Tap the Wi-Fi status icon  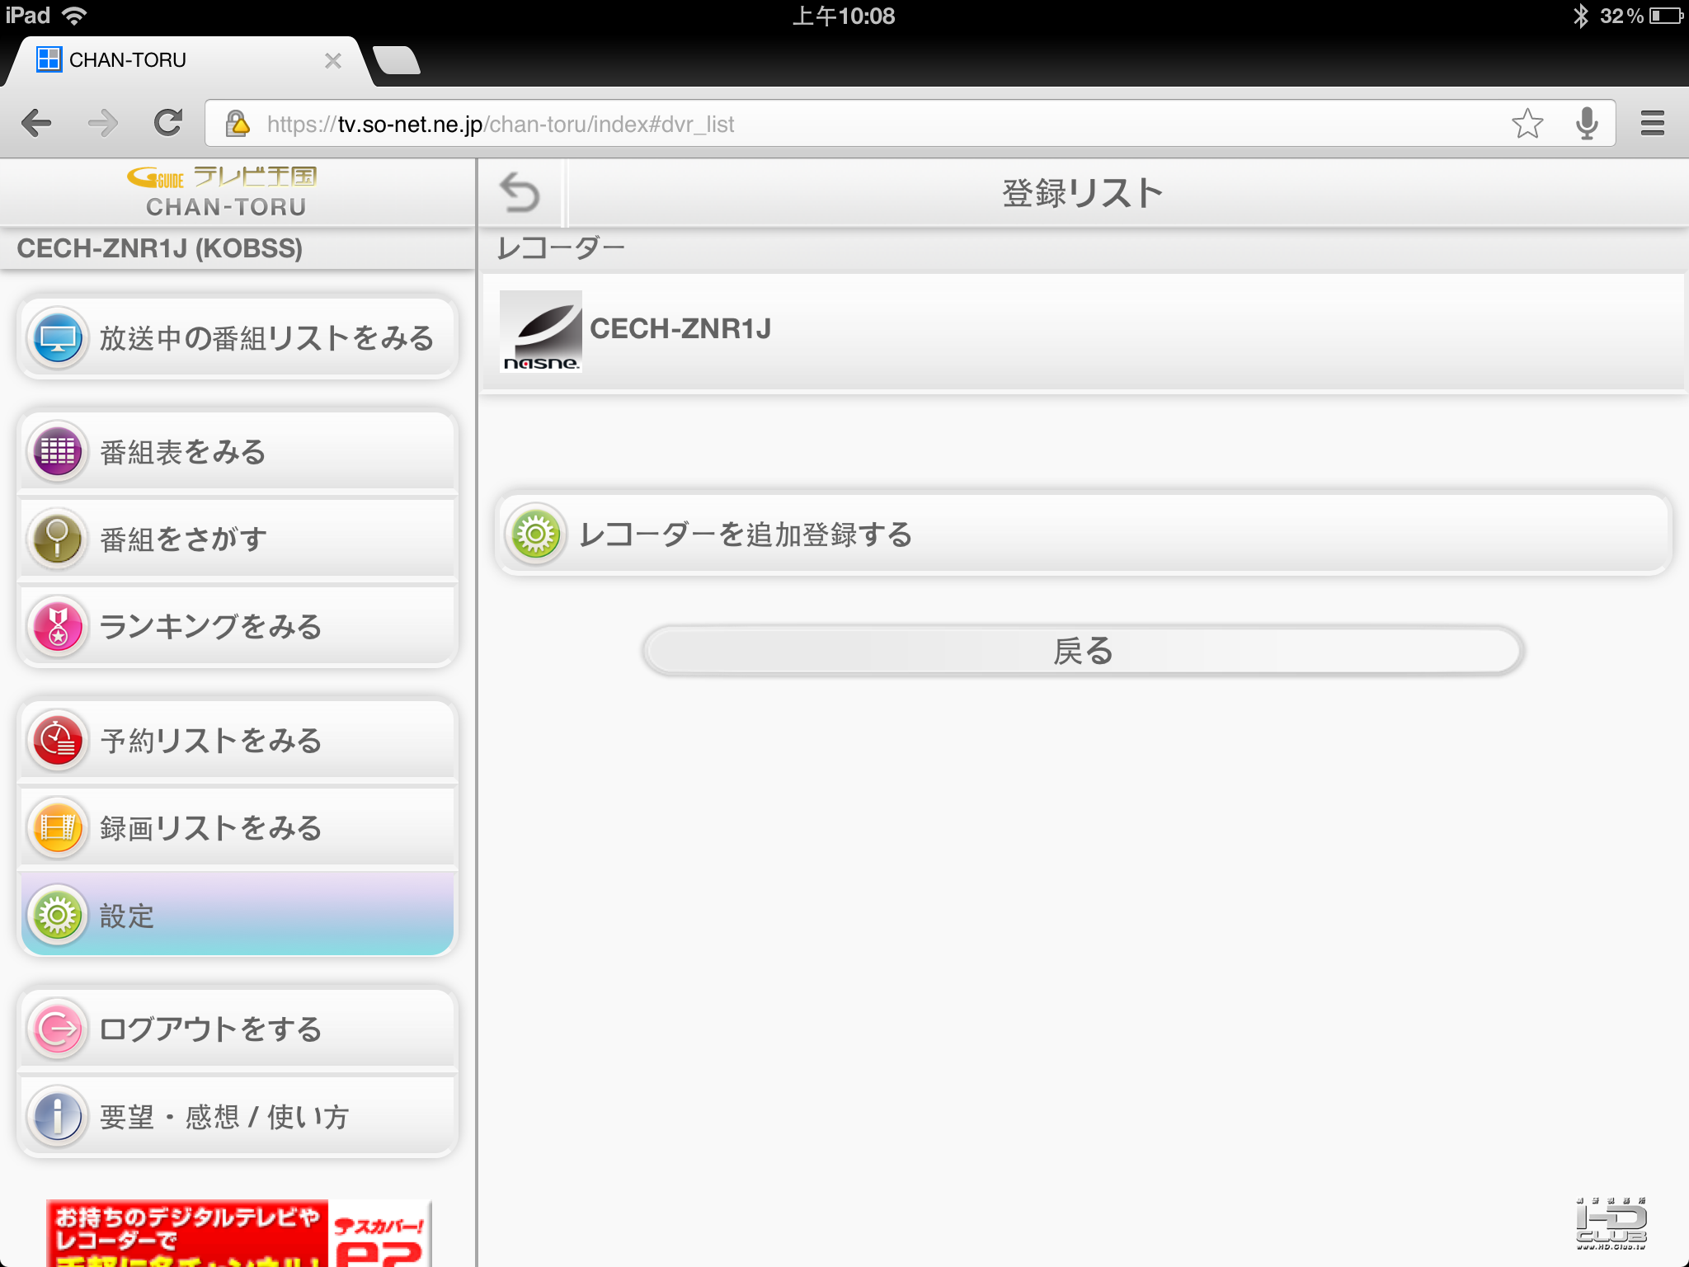tap(74, 16)
